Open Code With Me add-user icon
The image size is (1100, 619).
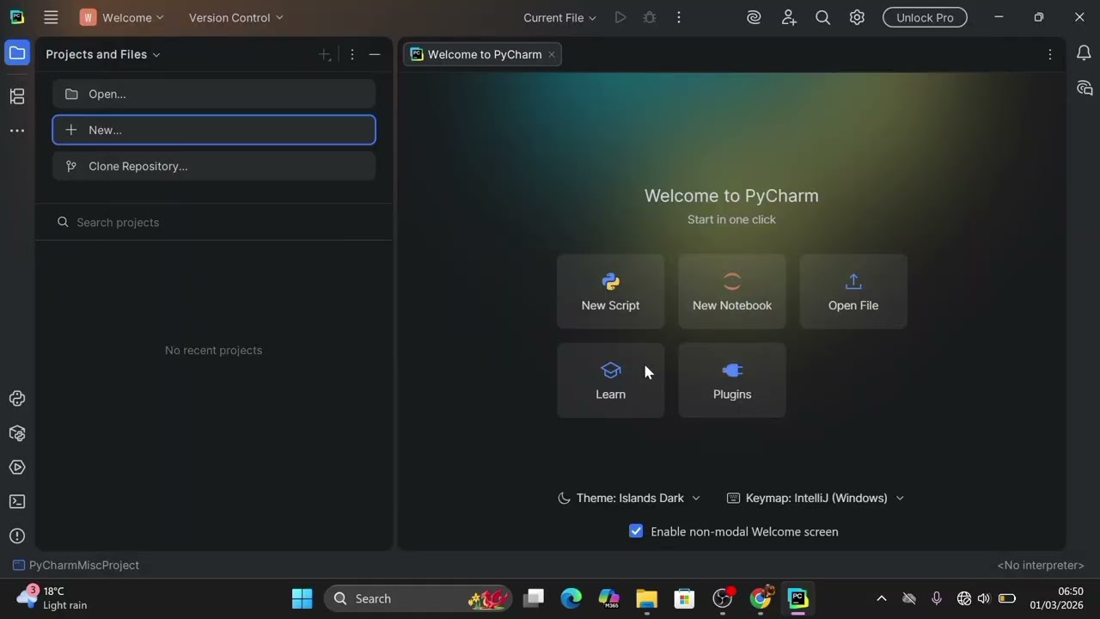tap(789, 17)
